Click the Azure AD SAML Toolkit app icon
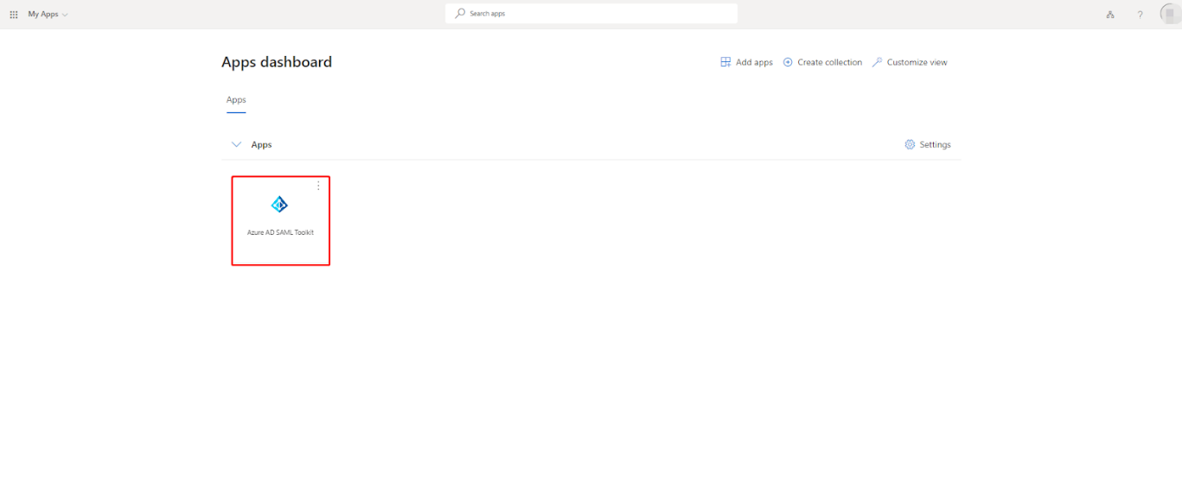Viewport: 1182px width, 499px height. pyautogui.click(x=279, y=204)
